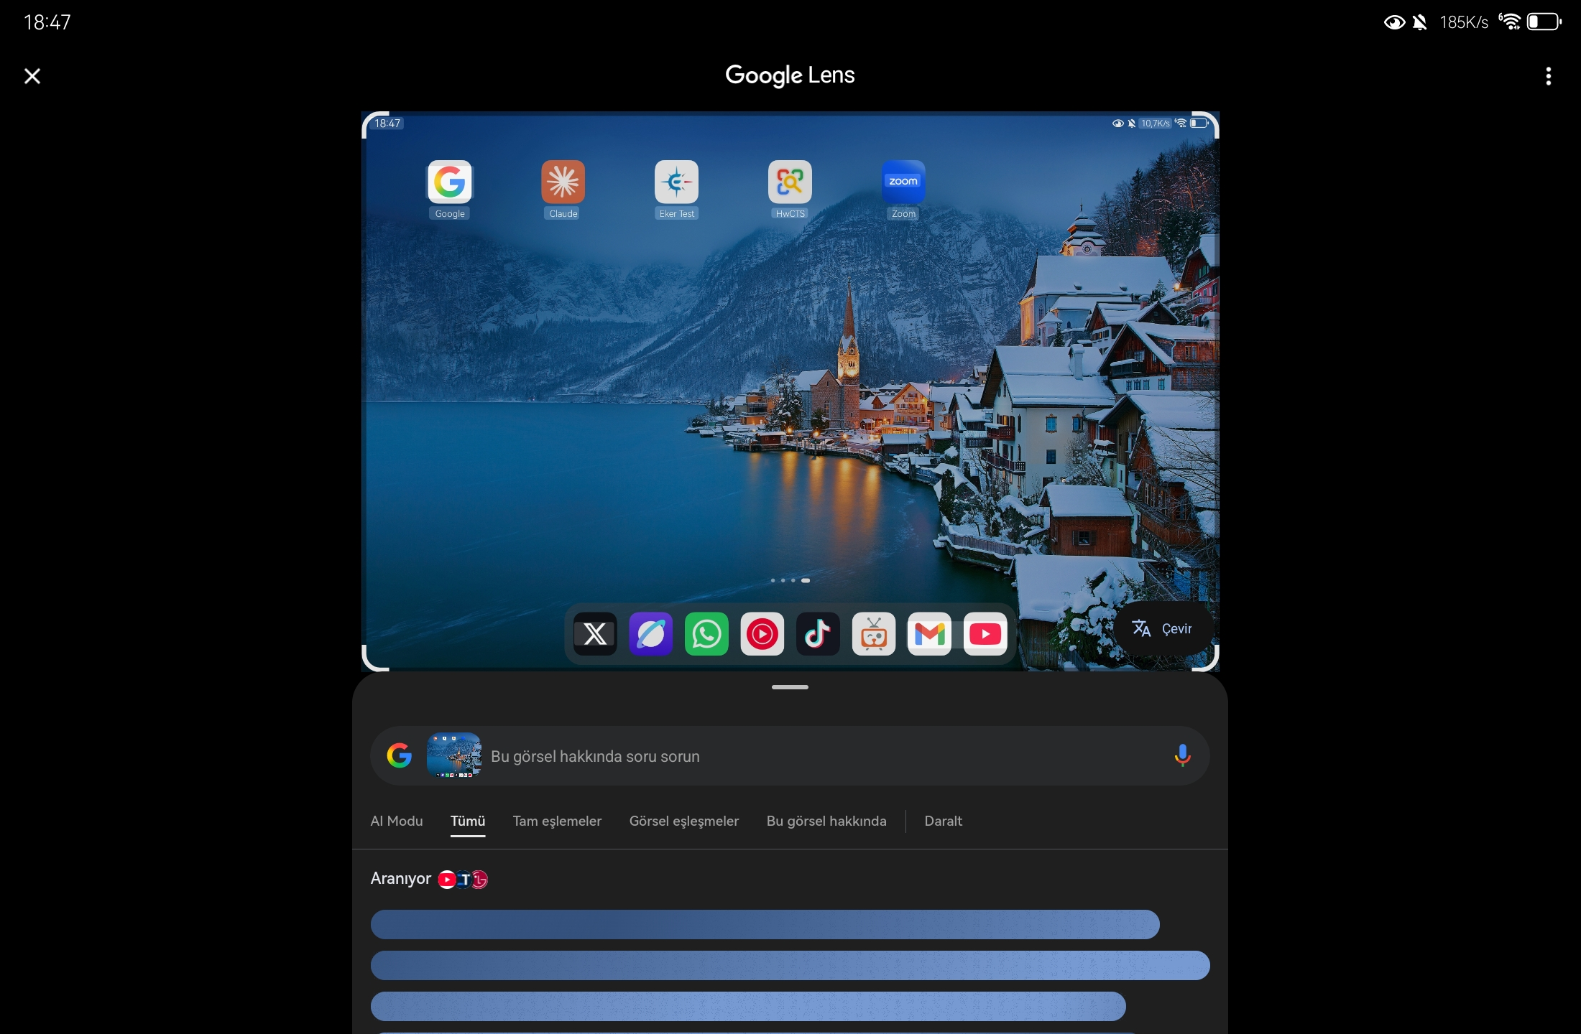The height and width of the screenshot is (1034, 1581).
Task: Select the Gmail dock icon
Action: point(929,634)
